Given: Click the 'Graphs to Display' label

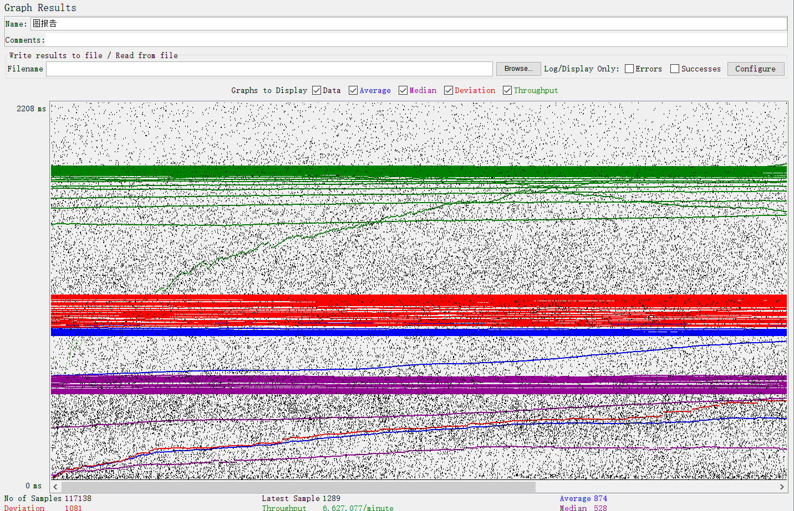Looking at the screenshot, I should coord(269,90).
